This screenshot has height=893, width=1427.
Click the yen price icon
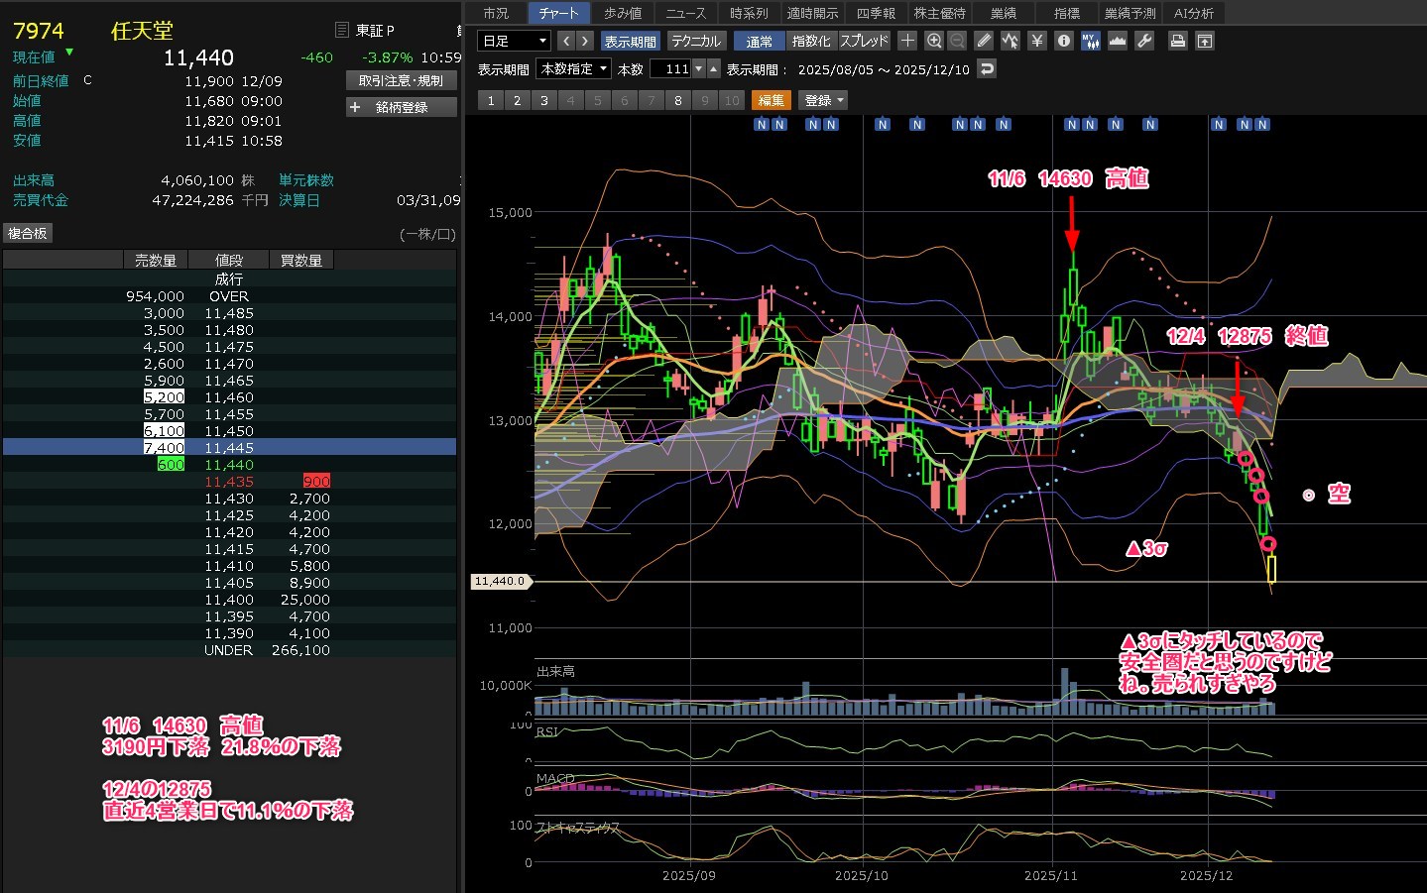coord(1036,41)
